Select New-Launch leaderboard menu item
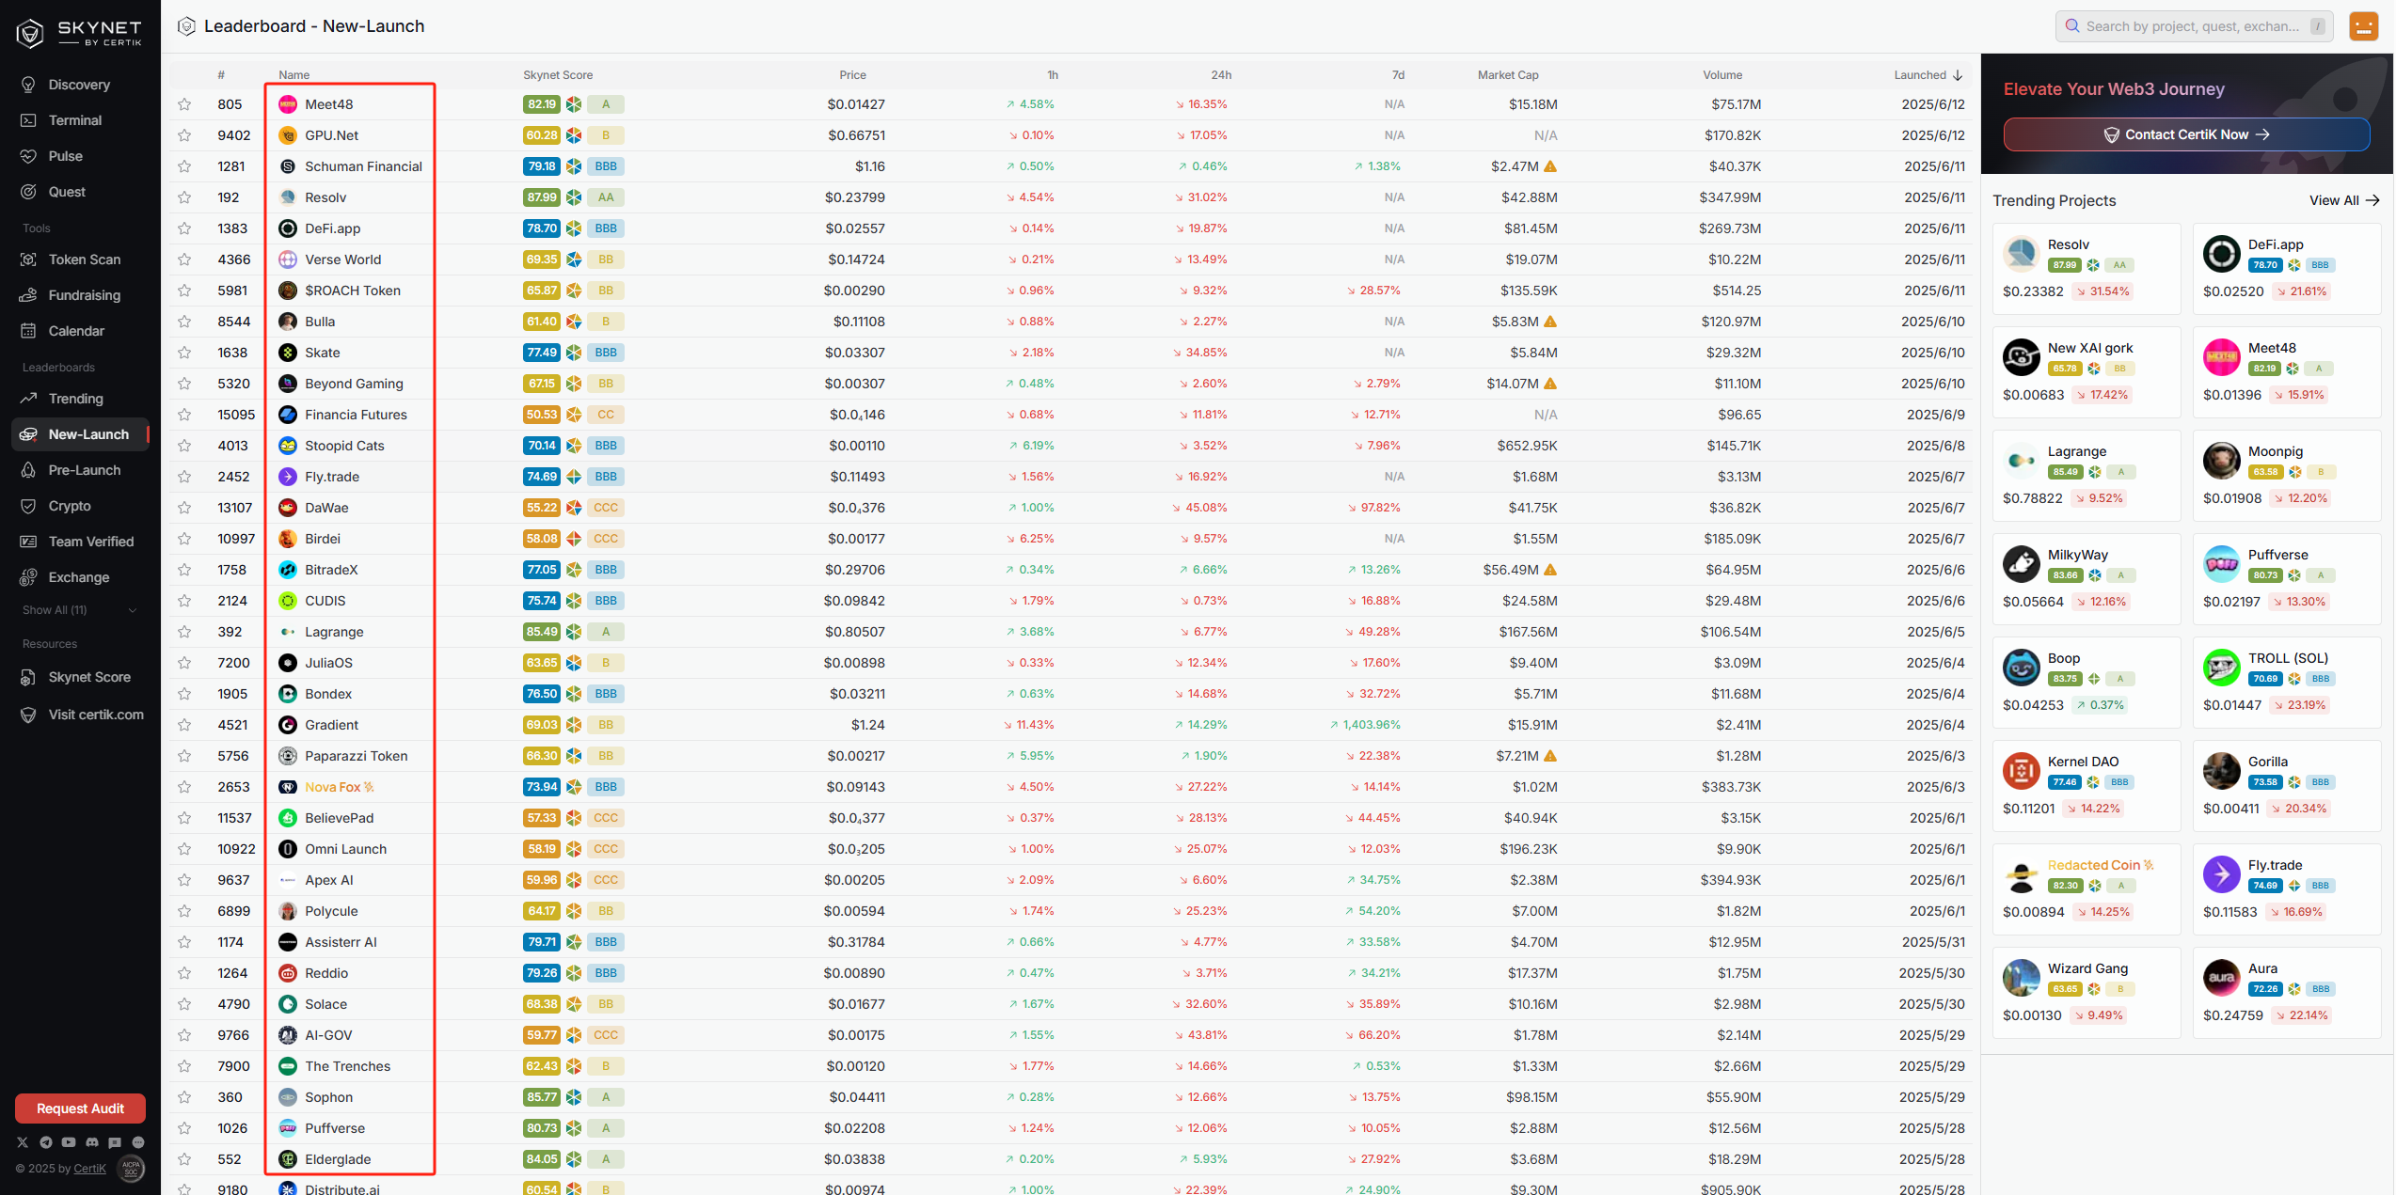Viewport: 2396px width, 1195px height. [x=80, y=434]
